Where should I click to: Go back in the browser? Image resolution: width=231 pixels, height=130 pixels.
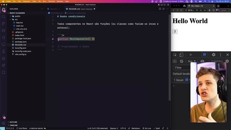point(174,10)
